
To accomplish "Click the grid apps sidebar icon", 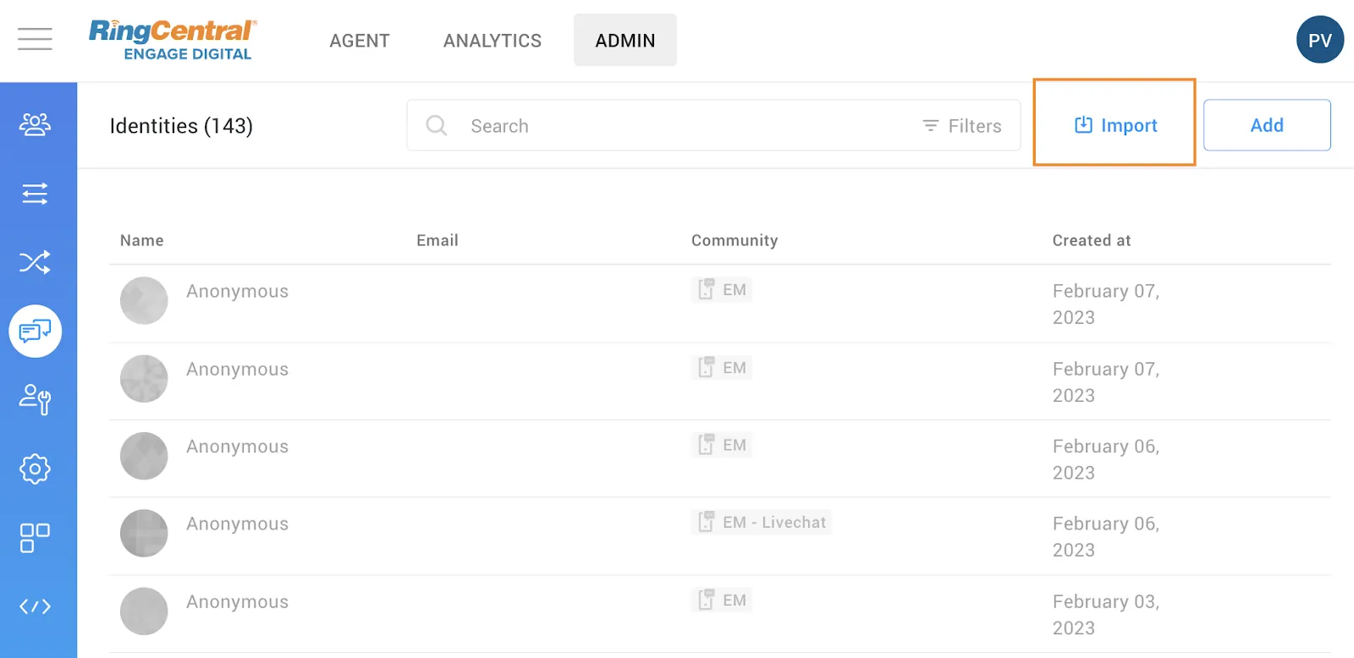I will (35, 537).
